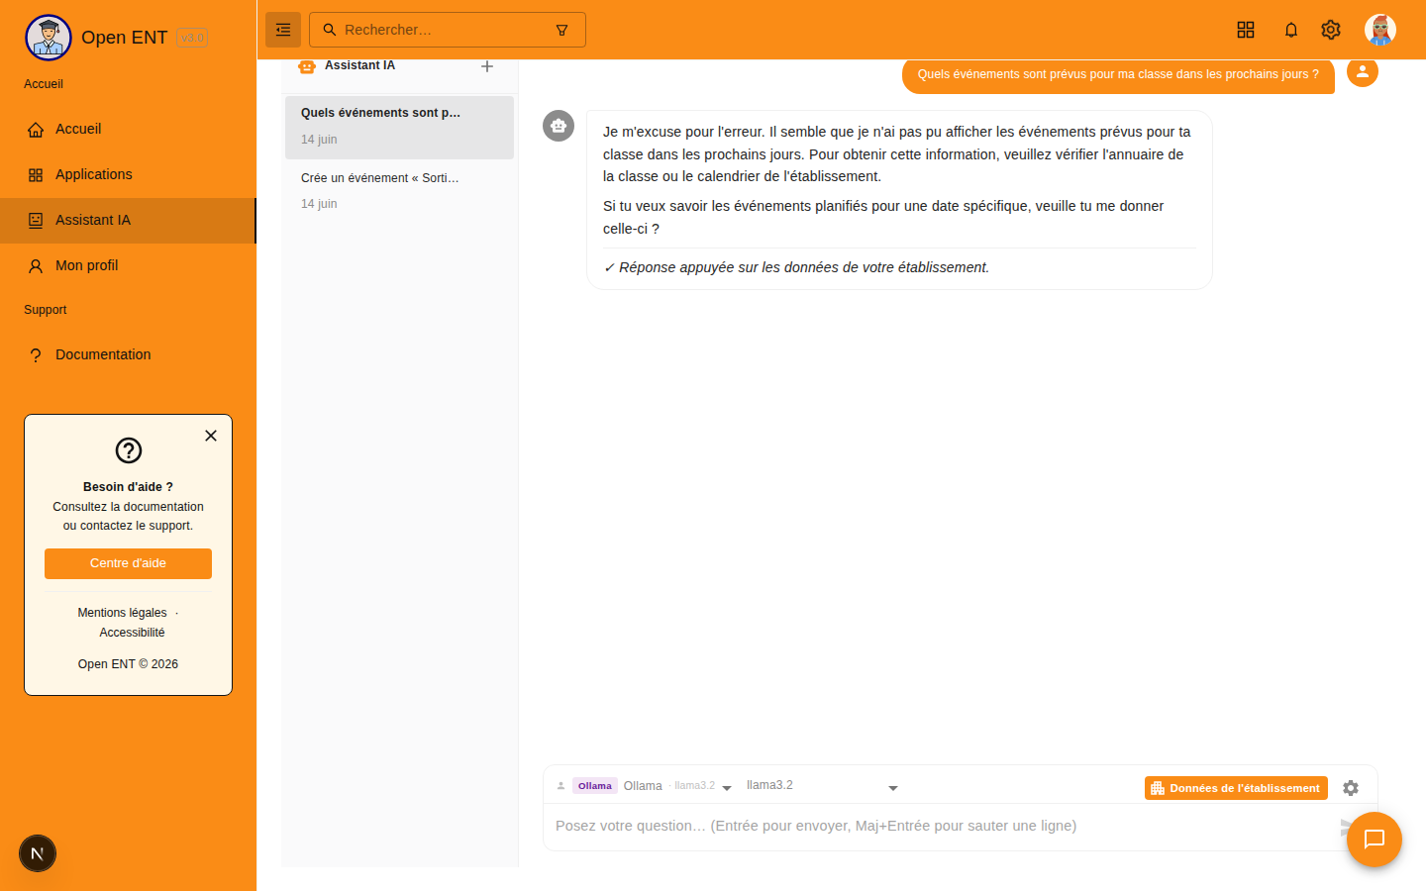Click the search magnifier icon
The image size is (1426, 891).
click(x=330, y=30)
